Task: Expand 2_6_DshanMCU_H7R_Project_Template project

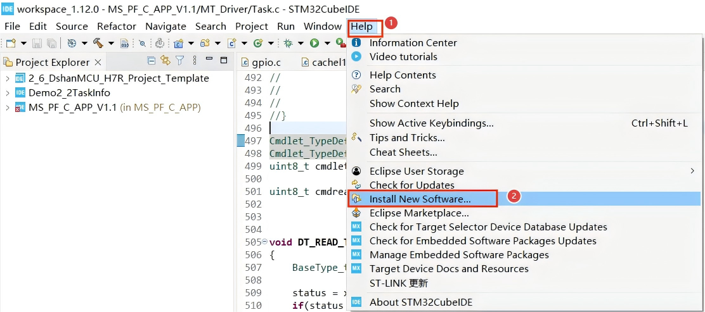Action: [x=7, y=78]
